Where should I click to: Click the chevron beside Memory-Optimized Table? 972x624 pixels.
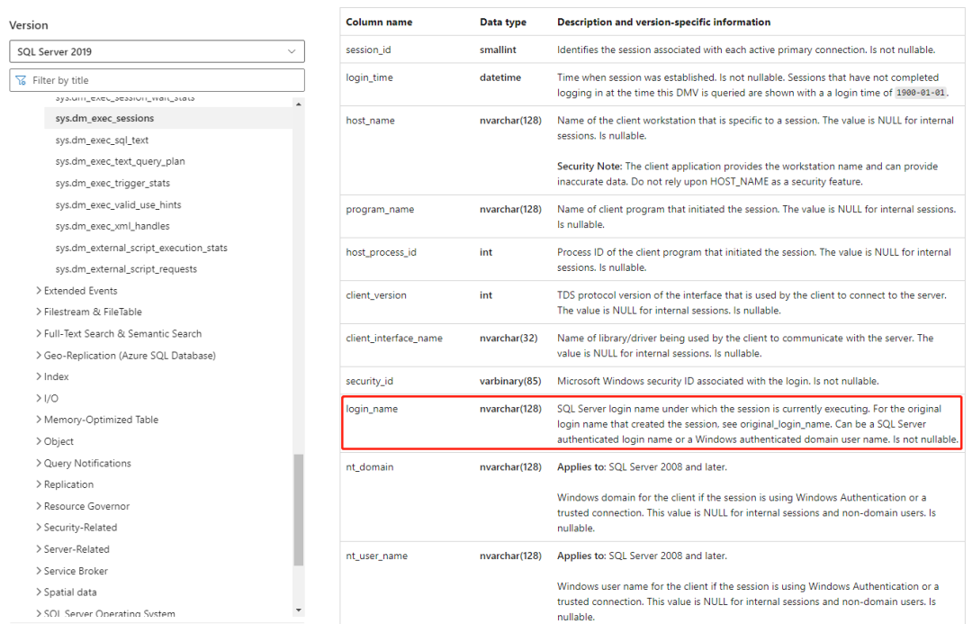(x=39, y=420)
